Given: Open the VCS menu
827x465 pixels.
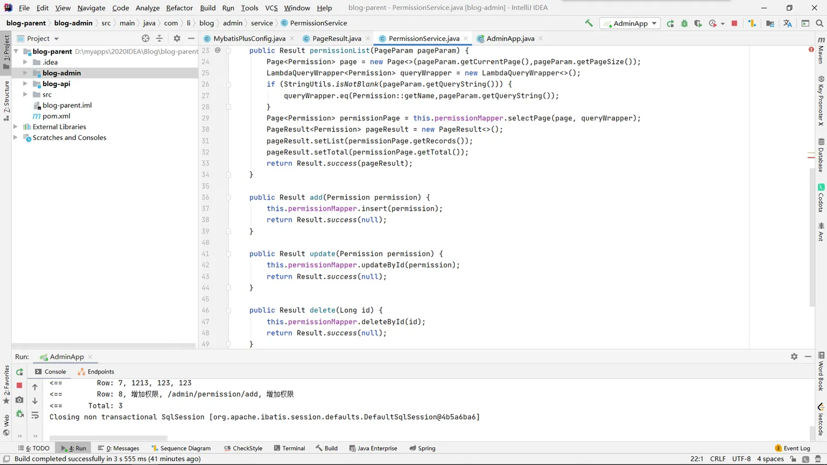Looking at the screenshot, I should pyautogui.click(x=271, y=8).
